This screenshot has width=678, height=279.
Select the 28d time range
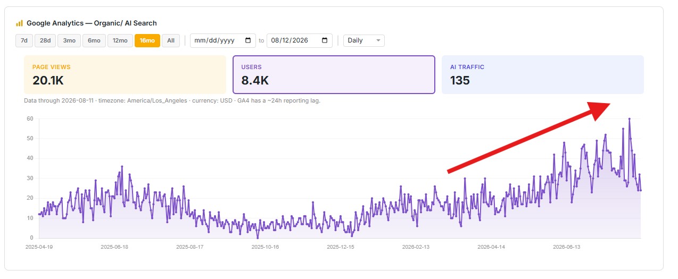coord(45,40)
